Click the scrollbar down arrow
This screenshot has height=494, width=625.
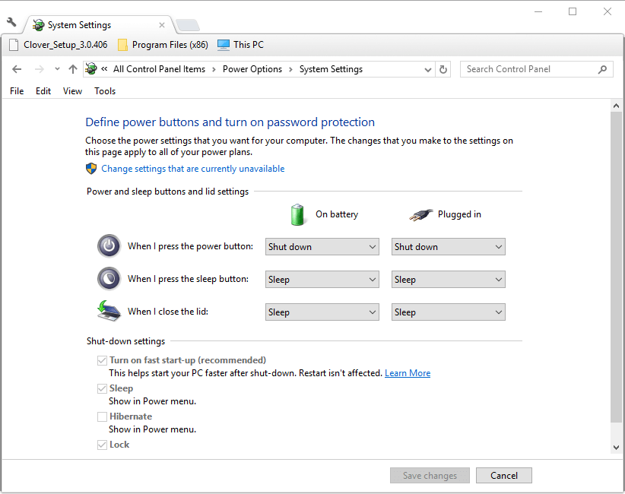click(x=616, y=448)
